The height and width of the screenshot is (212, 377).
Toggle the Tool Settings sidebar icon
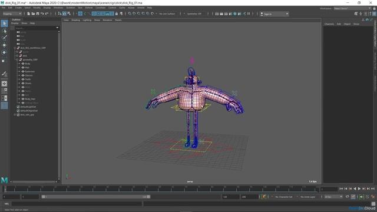[369, 14]
